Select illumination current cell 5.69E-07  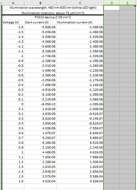[80, 138]
